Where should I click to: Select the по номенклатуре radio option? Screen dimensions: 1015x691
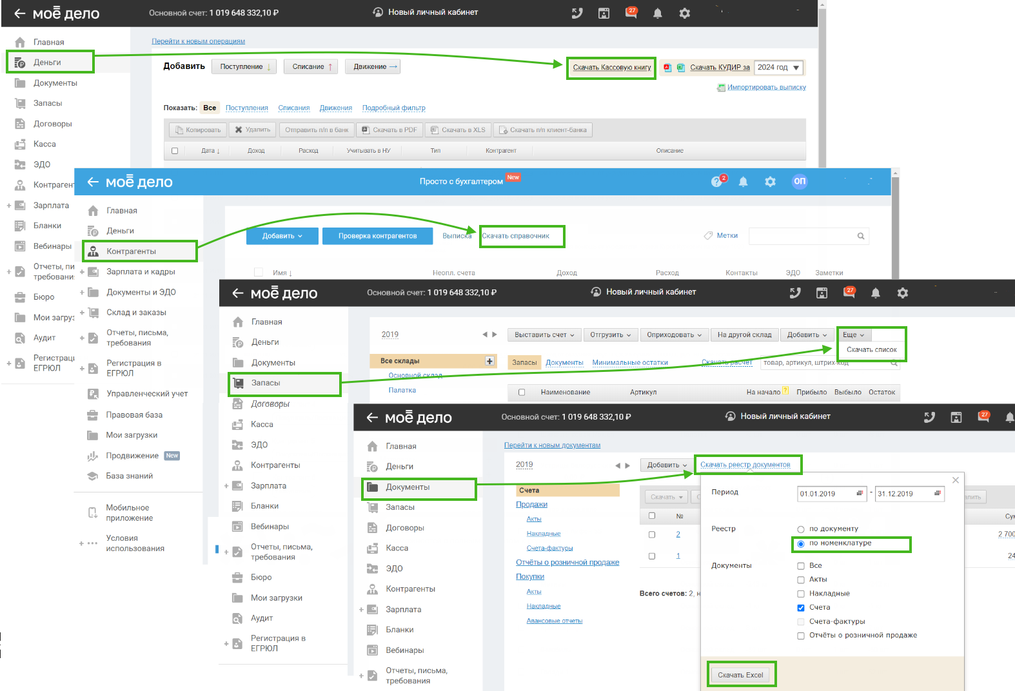point(801,543)
